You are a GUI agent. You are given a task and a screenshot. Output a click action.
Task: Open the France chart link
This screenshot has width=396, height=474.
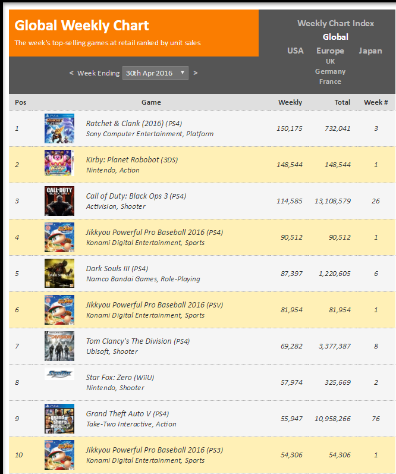pos(330,81)
